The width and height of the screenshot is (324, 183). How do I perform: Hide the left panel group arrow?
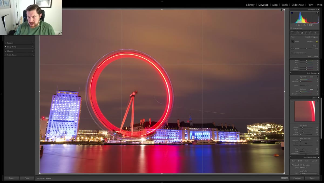(x=1, y=94)
